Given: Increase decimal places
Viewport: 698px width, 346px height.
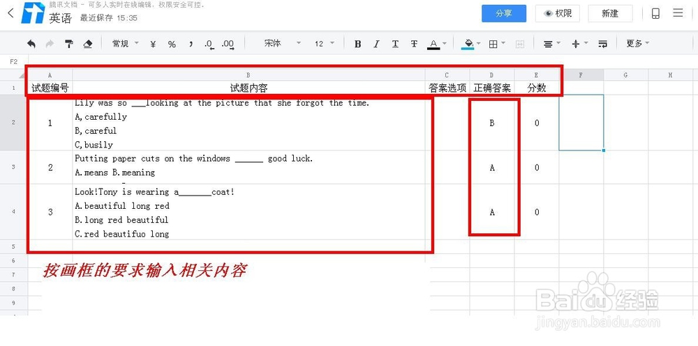Looking at the screenshot, I should click(228, 44).
